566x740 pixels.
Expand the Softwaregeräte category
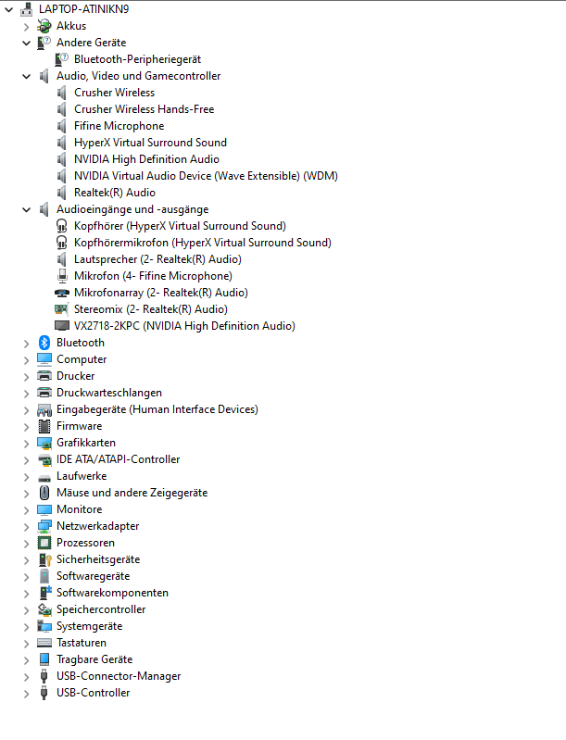pos(27,577)
